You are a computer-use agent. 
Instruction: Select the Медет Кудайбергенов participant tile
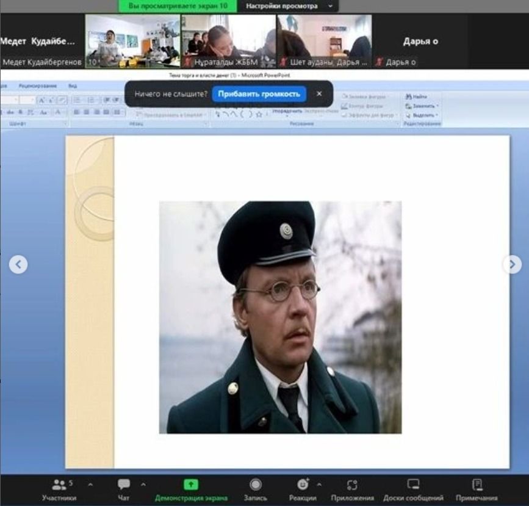click(x=41, y=42)
